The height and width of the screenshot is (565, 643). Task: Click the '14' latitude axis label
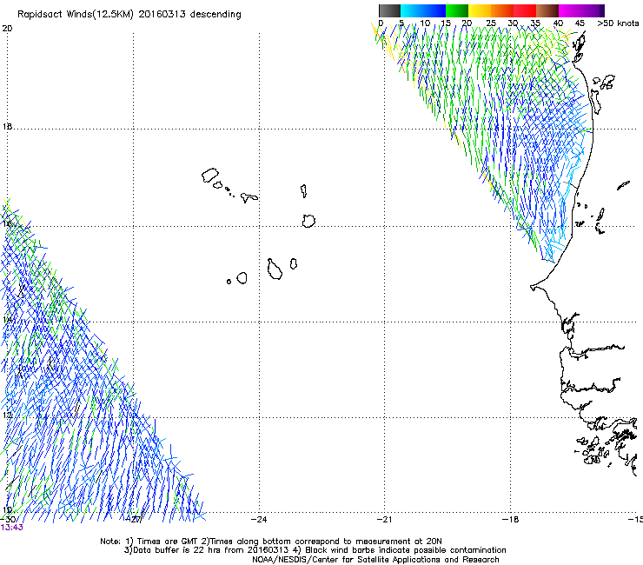[x=7, y=319]
